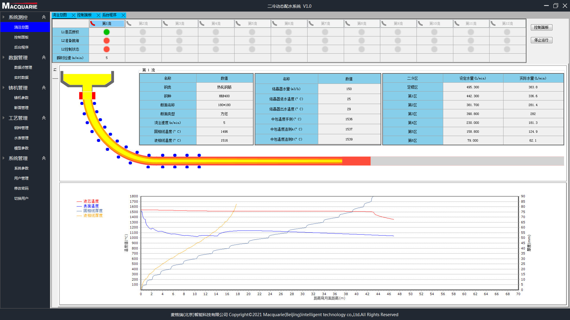This screenshot has height=320, width=570.
Task: Select the 第12流 strand icon
Action: pos(493,23)
